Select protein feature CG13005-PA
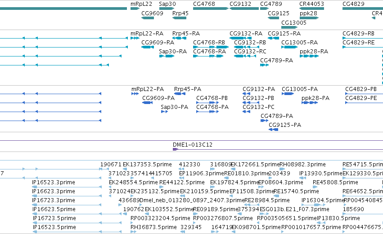This screenshot has height=234, width=383. (300, 89)
